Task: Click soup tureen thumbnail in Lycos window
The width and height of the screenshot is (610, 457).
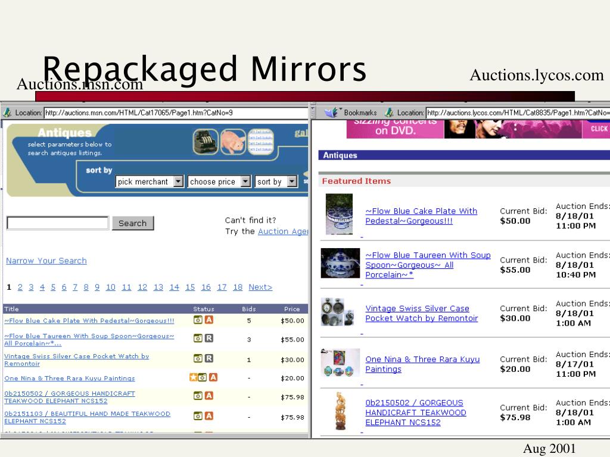Action: click(340, 264)
